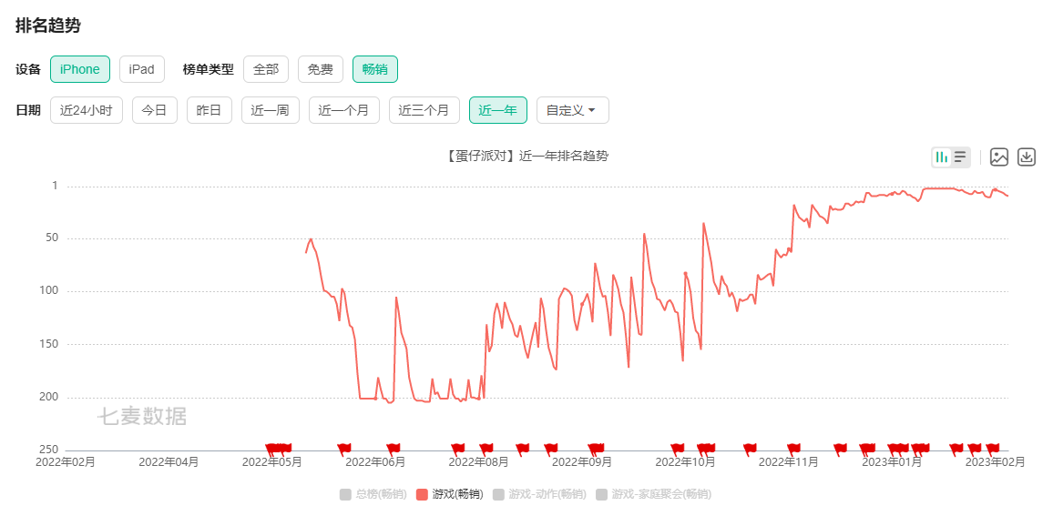The height and width of the screenshot is (516, 1053).
Task: Click the flag between 2022年10月 and 2022年11月 labels
Action: click(750, 448)
